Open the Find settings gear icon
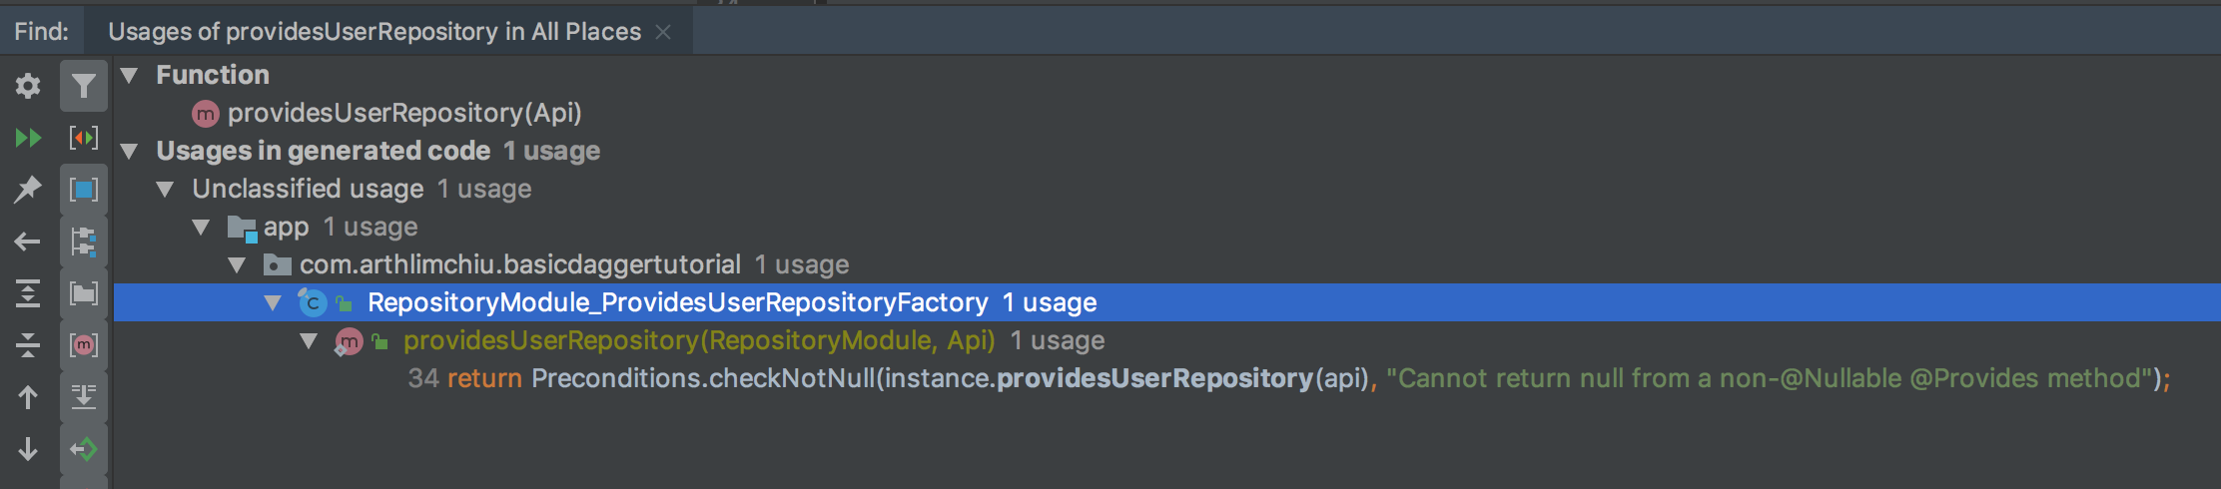Viewport: 2221px width, 489px height. coord(28,86)
